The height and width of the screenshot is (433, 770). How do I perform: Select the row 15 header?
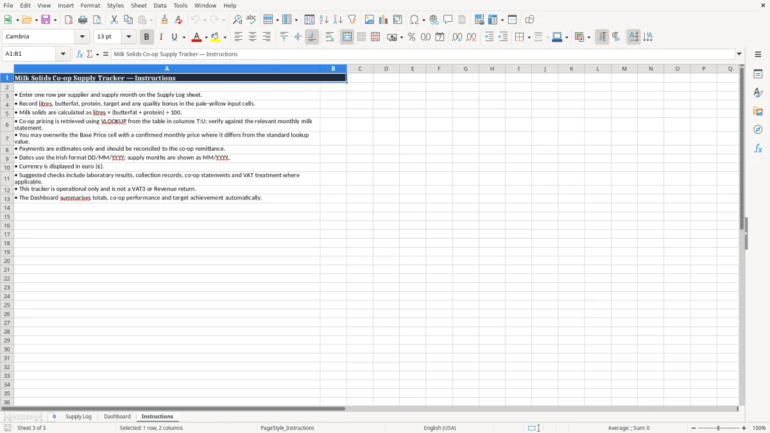pos(7,217)
